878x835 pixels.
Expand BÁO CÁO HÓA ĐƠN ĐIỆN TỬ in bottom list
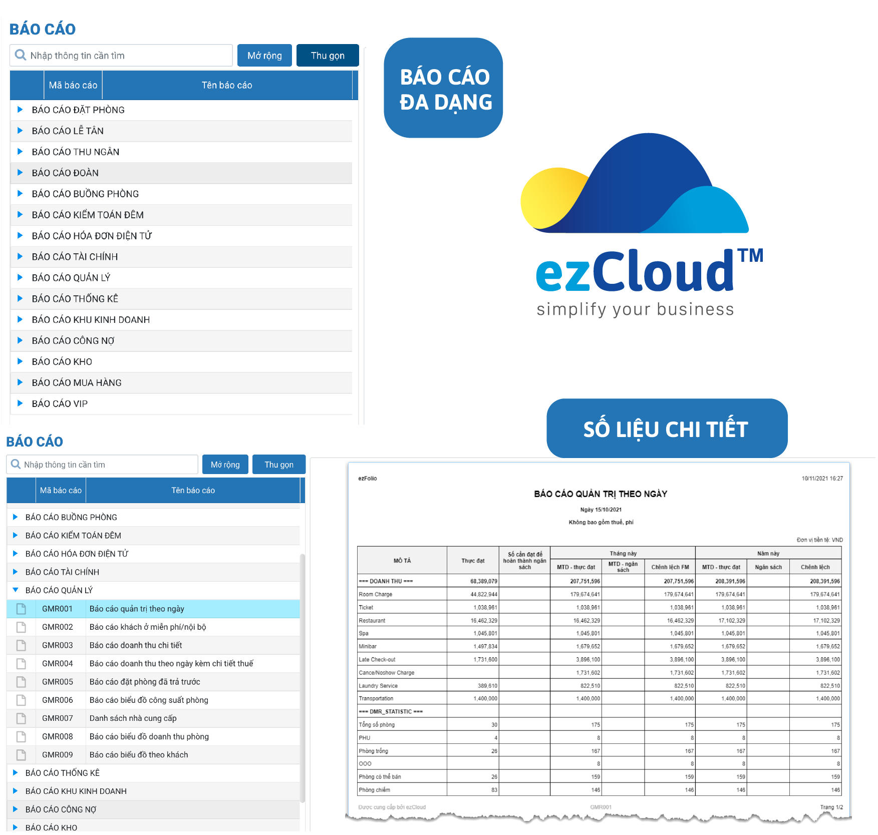[x=16, y=554]
